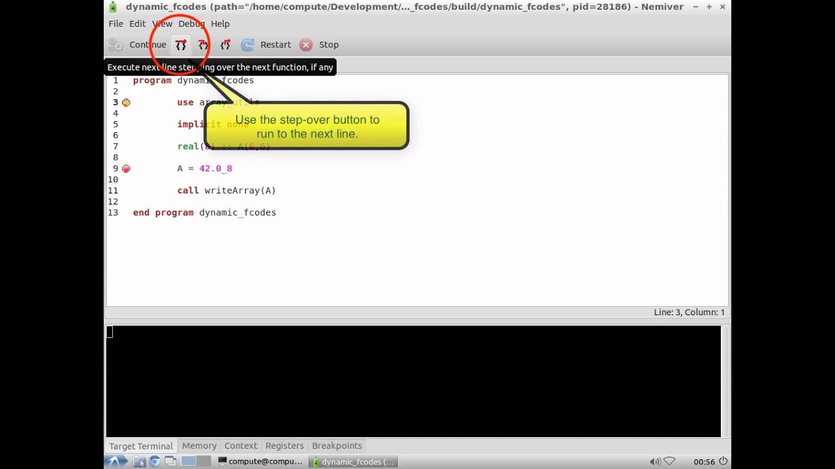Click the Nemiver app icon in titlebar

113,7
